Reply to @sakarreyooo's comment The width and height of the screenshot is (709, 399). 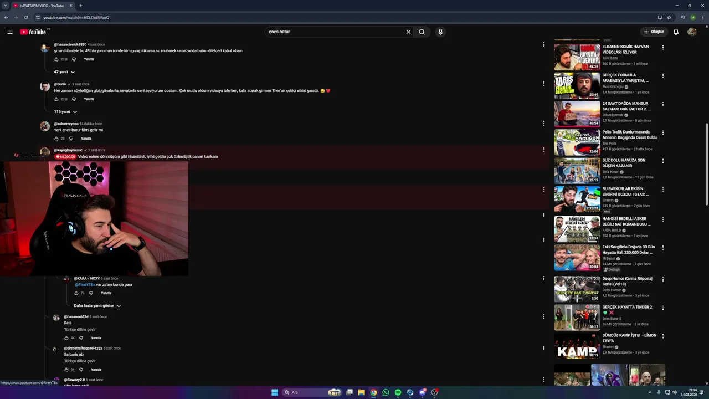point(86,139)
